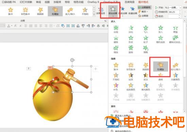This screenshot has width=187, height=132.
Task: Select the 翻转式由远及近 entrance animation
Action: tap(175, 39)
